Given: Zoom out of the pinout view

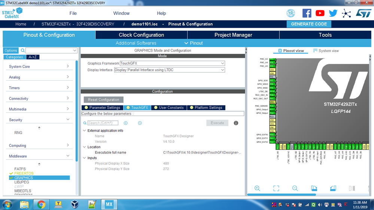Looking at the screenshot, I should point(295,188).
